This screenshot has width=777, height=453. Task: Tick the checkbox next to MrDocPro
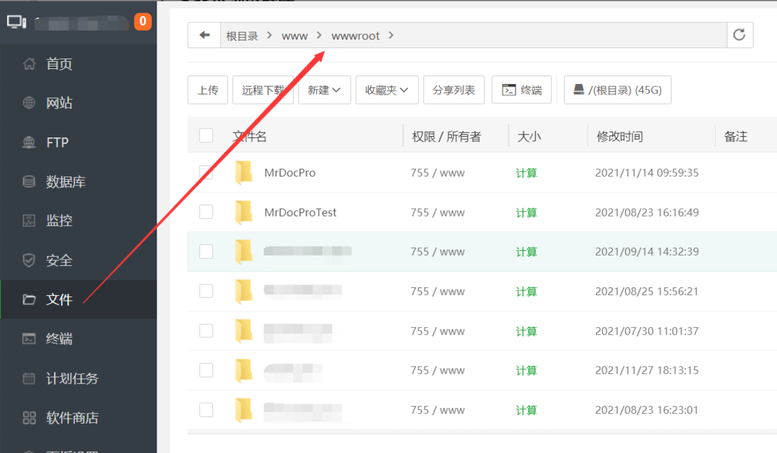coord(206,172)
